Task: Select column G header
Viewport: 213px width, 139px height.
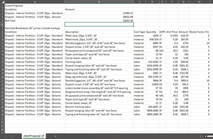Action: pyautogui.click(x=183, y=2)
